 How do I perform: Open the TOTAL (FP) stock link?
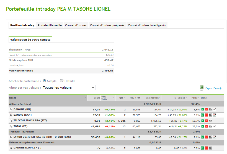(x=20, y=126)
